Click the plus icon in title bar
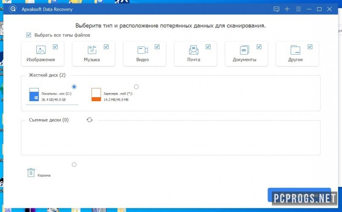This screenshot has height=212, width=342. [287, 9]
